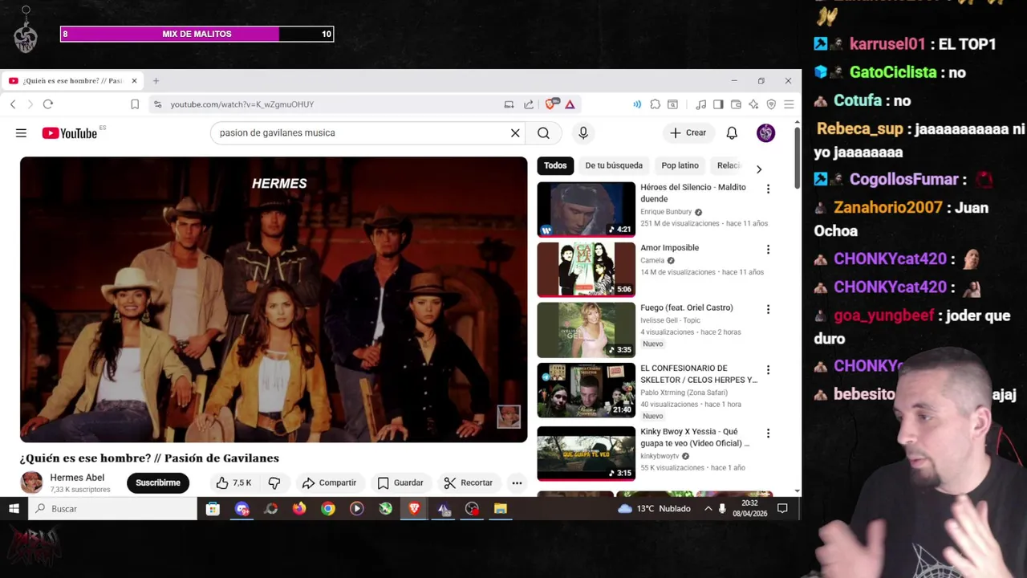Click the Windows taskbar Buscar box
This screenshot has height=578, width=1027.
click(112, 508)
